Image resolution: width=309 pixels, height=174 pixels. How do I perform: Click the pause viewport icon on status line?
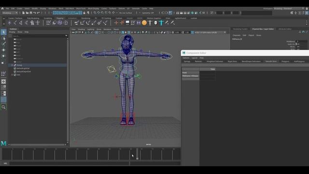[204, 13]
